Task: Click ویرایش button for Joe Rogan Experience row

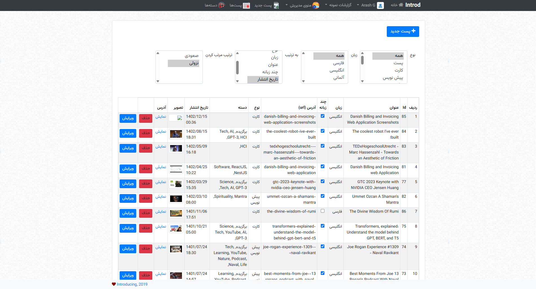Action: point(128,249)
